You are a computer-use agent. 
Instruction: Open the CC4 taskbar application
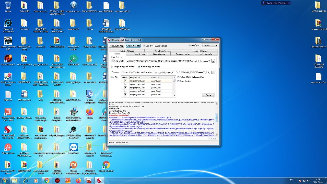click(68, 181)
